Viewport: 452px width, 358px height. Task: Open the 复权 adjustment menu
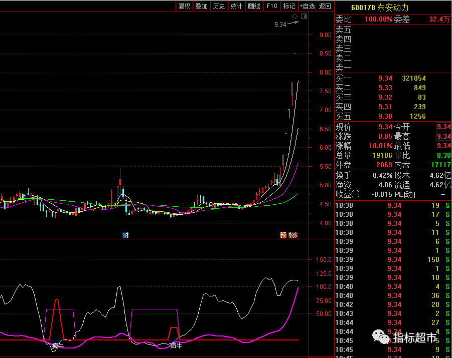coord(184,6)
